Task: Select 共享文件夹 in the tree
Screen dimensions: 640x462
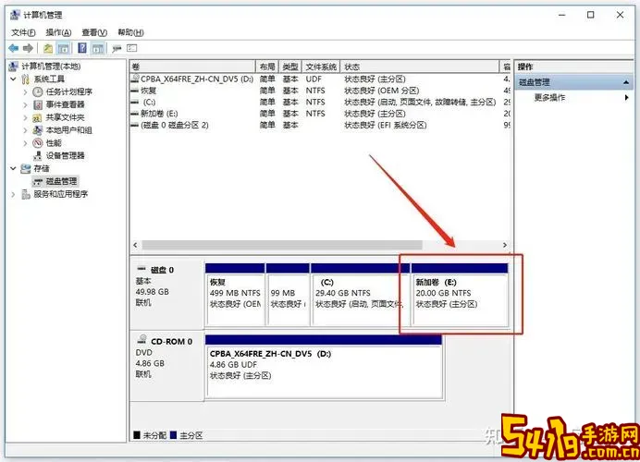Action: click(x=65, y=117)
